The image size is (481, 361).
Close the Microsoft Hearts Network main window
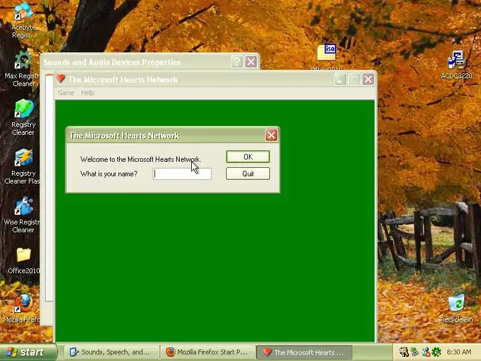pyautogui.click(x=368, y=79)
